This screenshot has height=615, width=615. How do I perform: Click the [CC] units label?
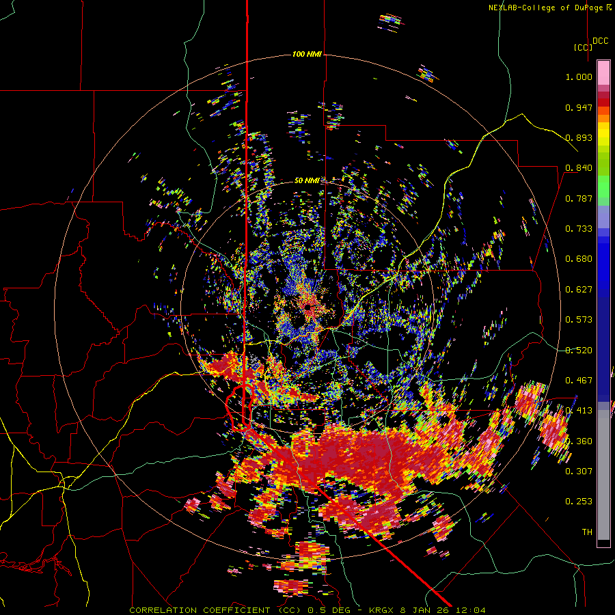coord(584,47)
